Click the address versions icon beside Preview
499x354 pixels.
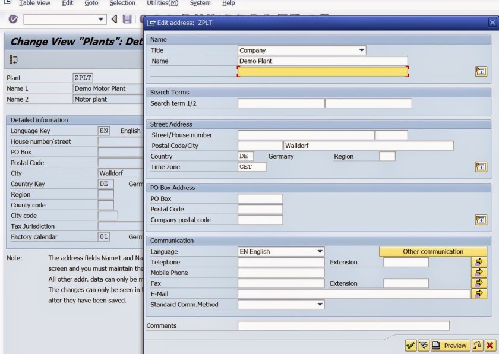[x=477, y=345]
